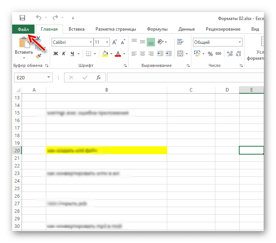The height and width of the screenshot is (243, 276).
Task: Open the Borders dropdown arrow
Action: 95,54
